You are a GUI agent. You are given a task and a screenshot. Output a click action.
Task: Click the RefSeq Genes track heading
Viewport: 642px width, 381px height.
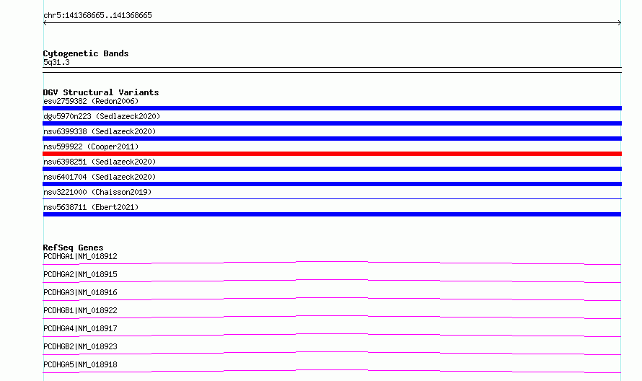pos(73,248)
